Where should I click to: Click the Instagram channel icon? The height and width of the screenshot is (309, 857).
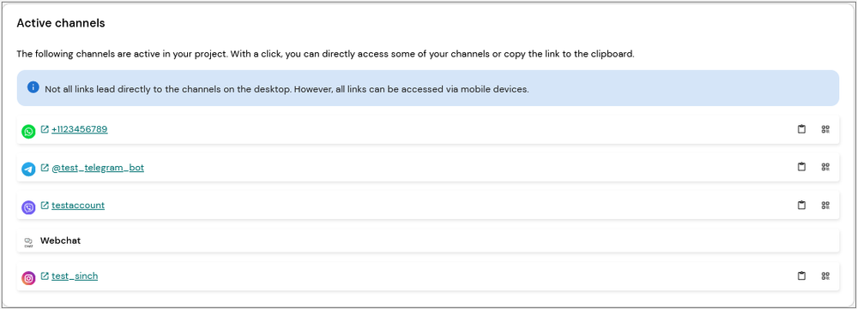click(x=28, y=278)
